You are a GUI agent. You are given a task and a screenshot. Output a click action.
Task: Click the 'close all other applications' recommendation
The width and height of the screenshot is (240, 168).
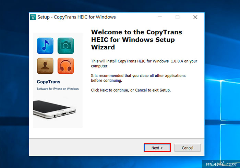point(138,78)
